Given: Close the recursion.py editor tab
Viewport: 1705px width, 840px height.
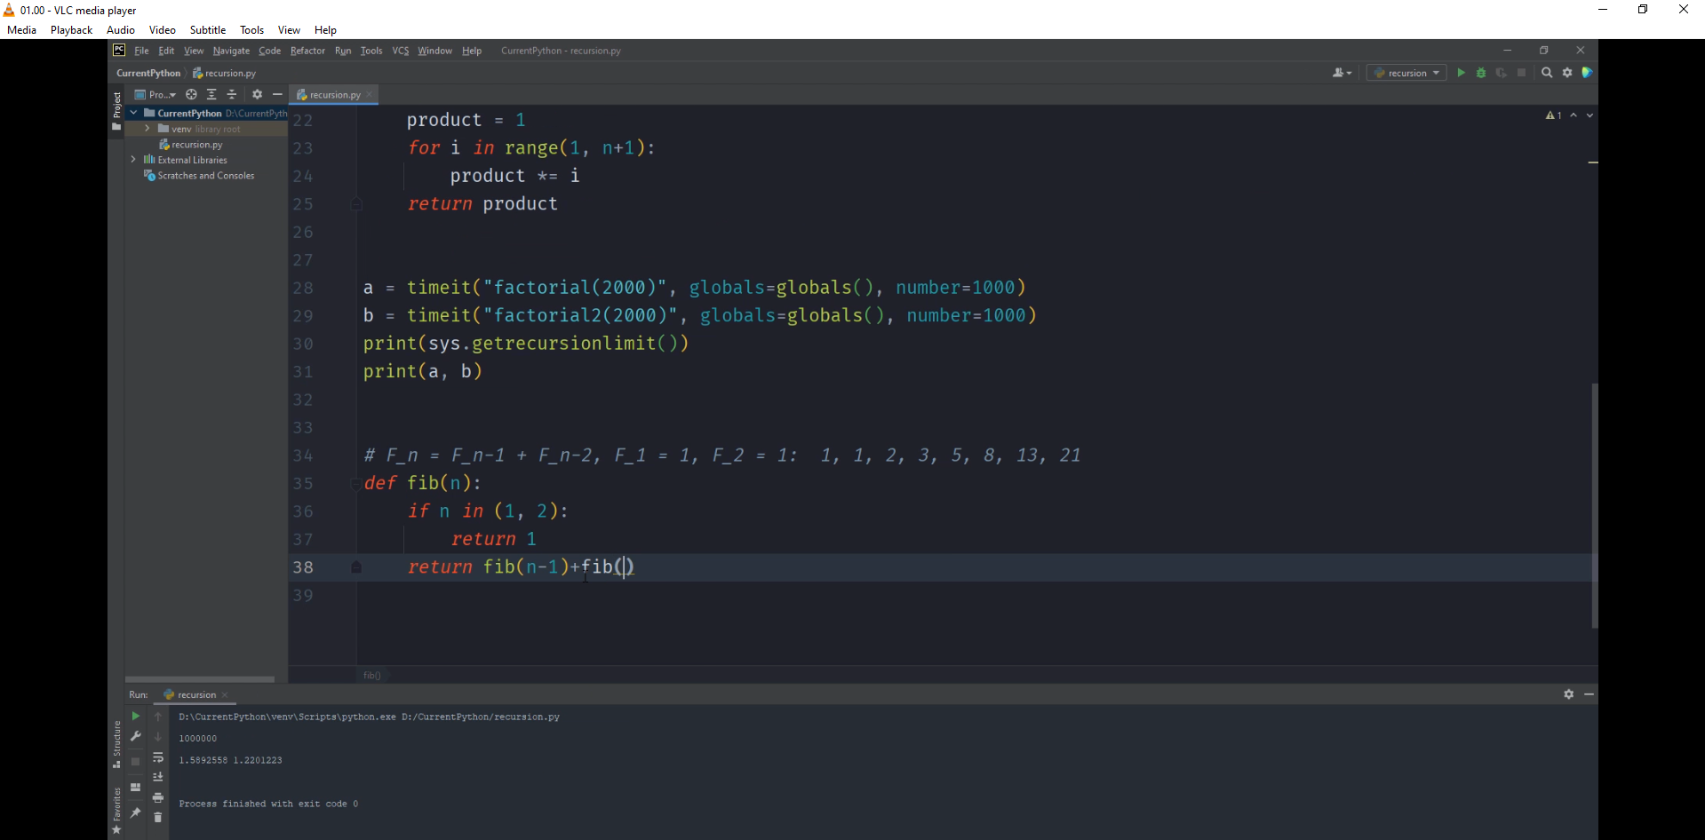Looking at the screenshot, I should [x=370, y=94].
